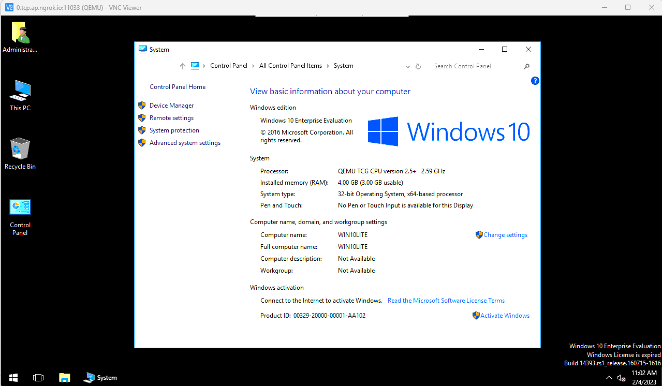Select Control Panel in the breadcrumb path

click(229, 66)
